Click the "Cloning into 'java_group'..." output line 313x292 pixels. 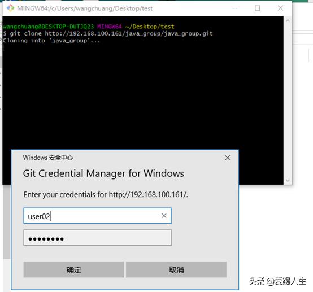(51, 41)
